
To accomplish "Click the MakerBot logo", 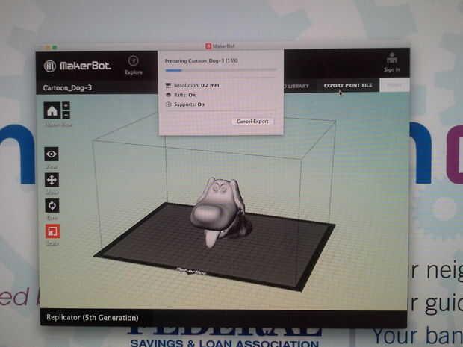I will coord(78,66).
